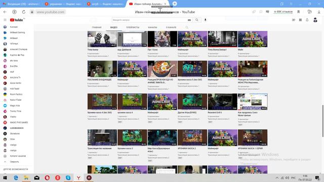Open the account avatar menu
This screenshot has height=182, width=324.
[315, 20]
